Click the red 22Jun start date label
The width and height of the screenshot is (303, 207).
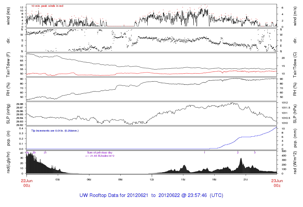27,181
